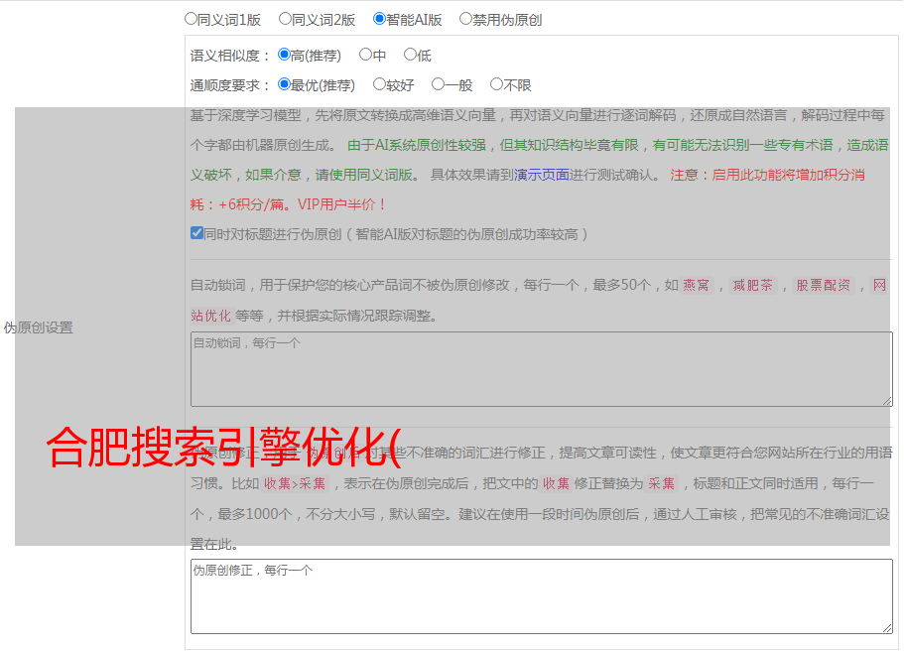Screen dimensions: 904x653
Task: Click the red VIP用户半价 notice text
Action: (x=340, y=204)
